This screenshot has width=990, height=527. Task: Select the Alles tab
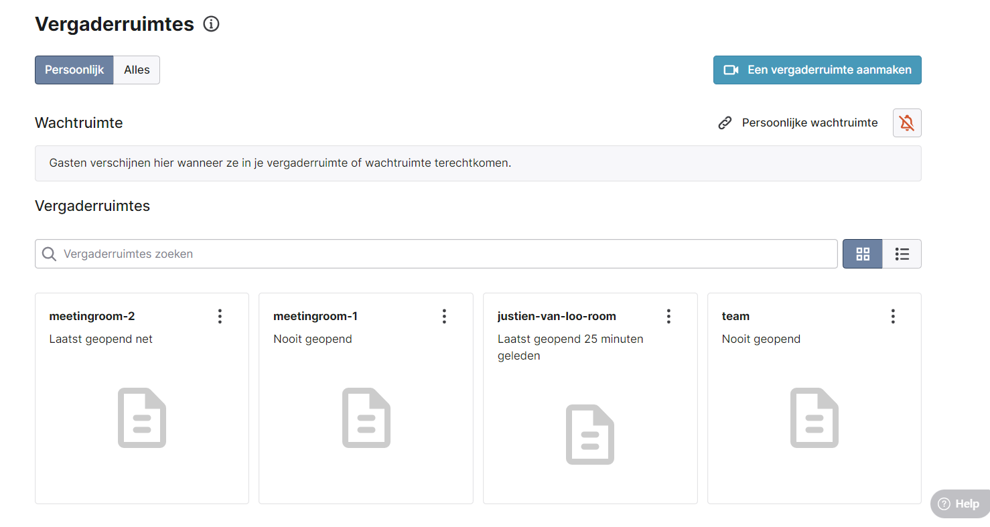click(x=137, y=70)
